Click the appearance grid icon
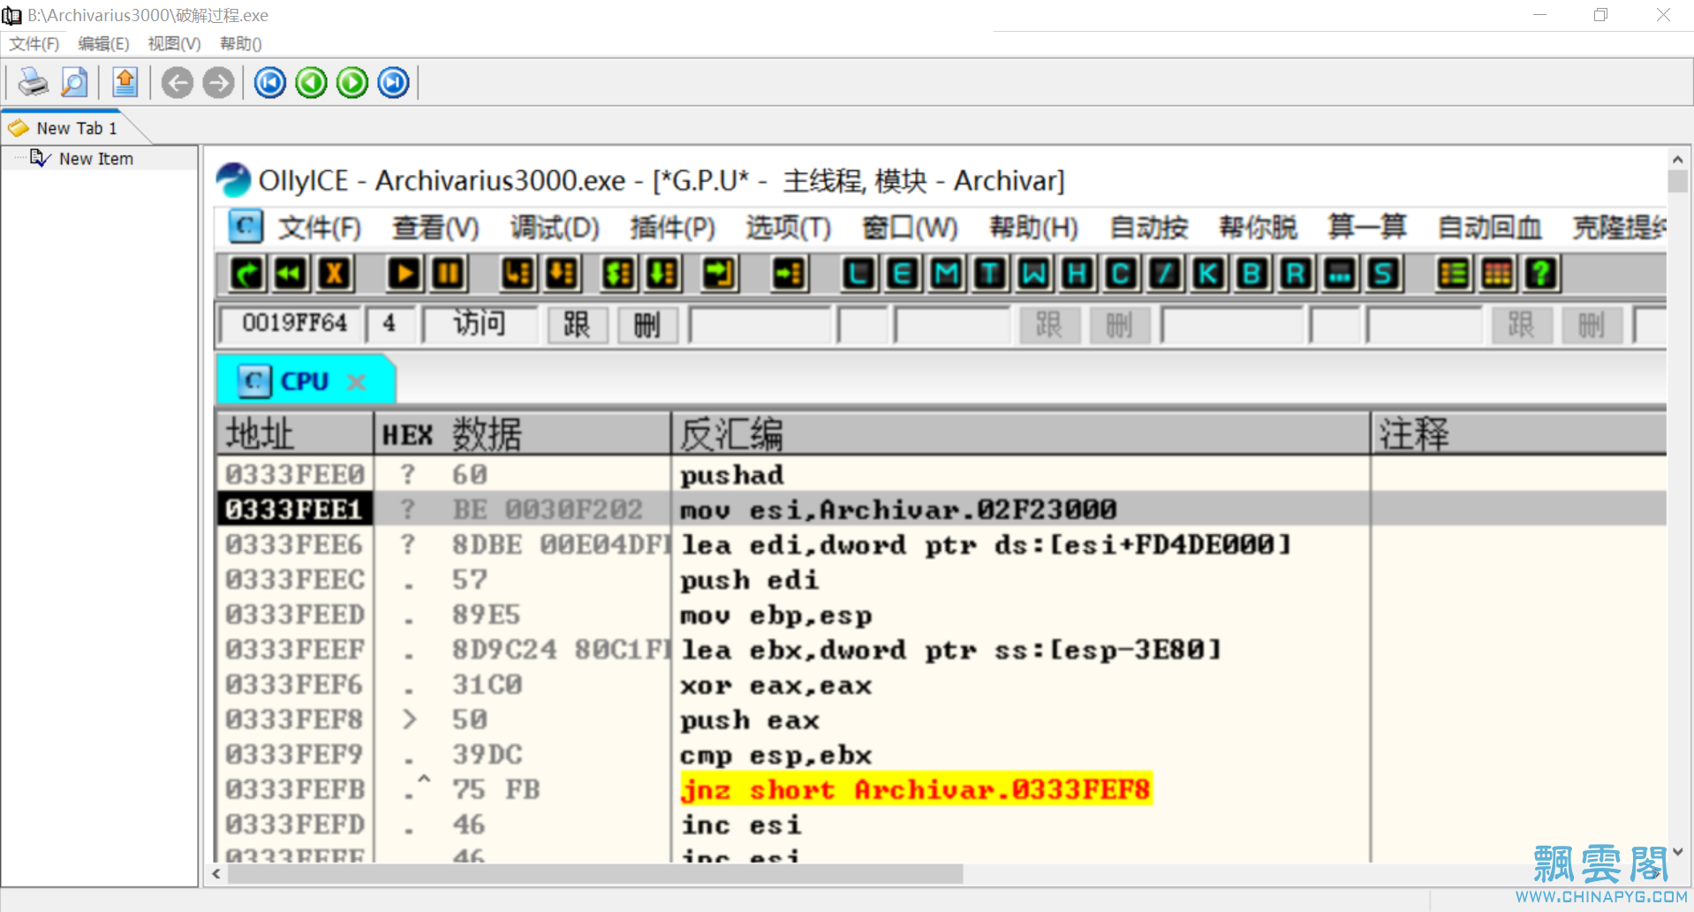The image size is (1694, 912). coord(1497,275)
